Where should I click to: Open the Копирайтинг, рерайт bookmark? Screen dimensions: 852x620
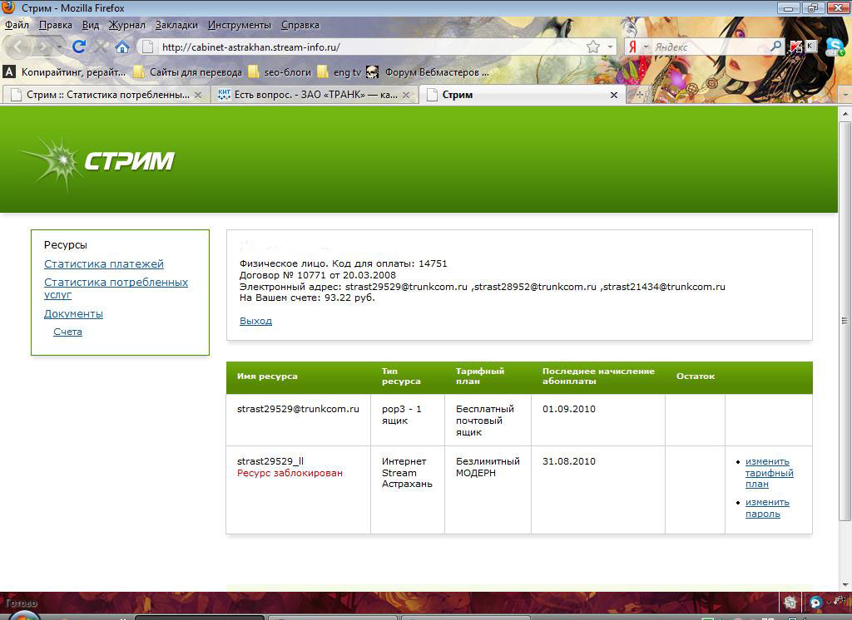(65, 72)
